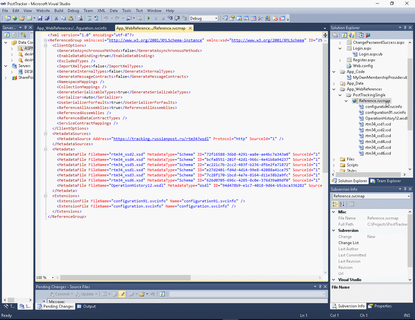Switch to the configuration.svcinfo editor tab
This screenshot has height=320, width=415.
72,28
